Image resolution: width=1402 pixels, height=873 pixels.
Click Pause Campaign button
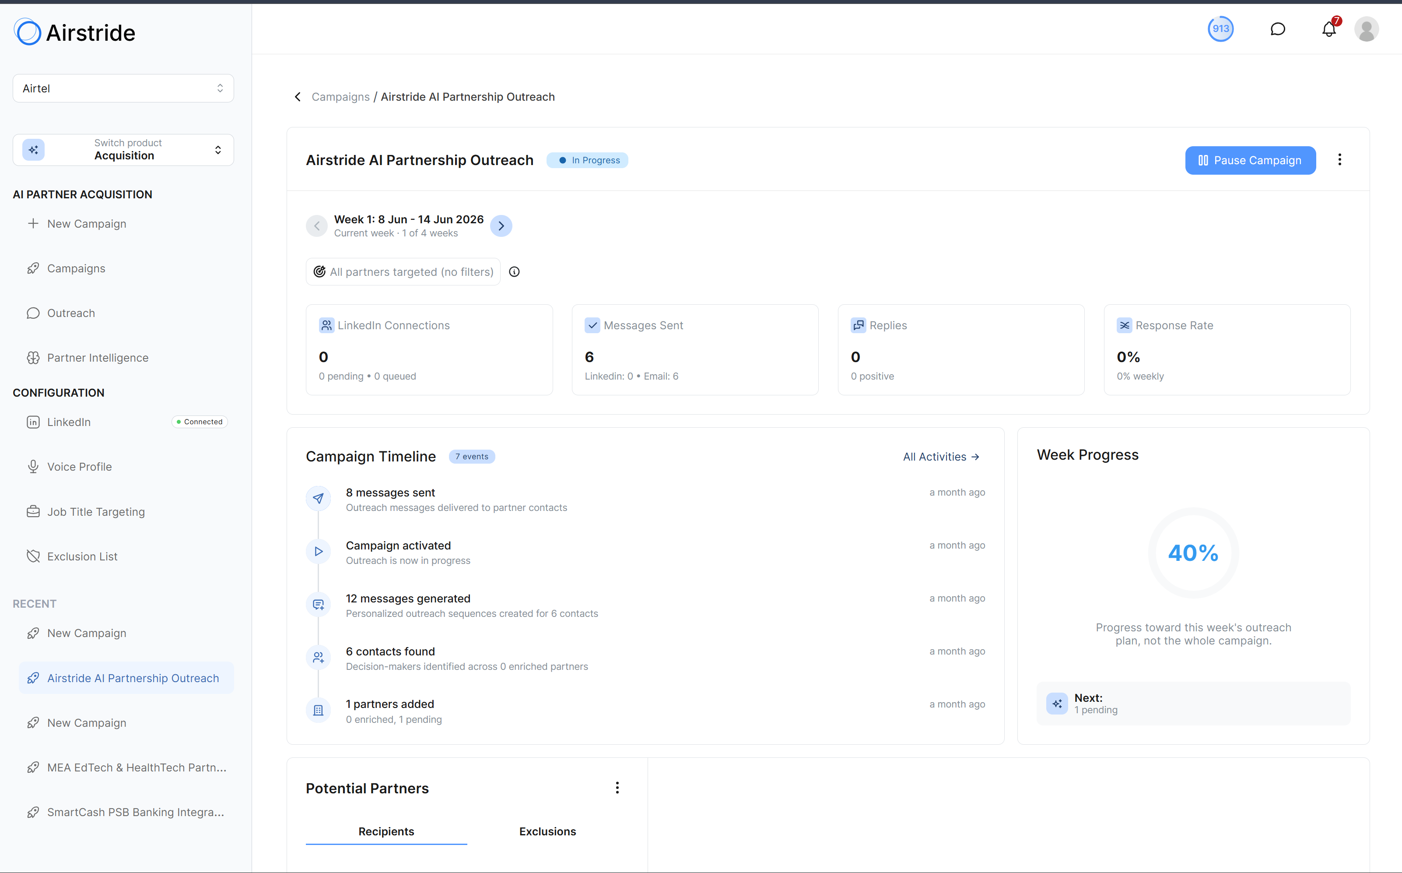point(1250,160)
